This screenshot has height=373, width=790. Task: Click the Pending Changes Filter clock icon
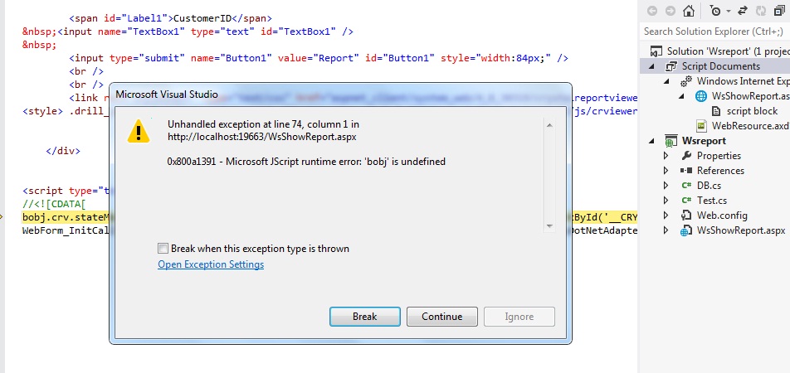tap(715, 11)
